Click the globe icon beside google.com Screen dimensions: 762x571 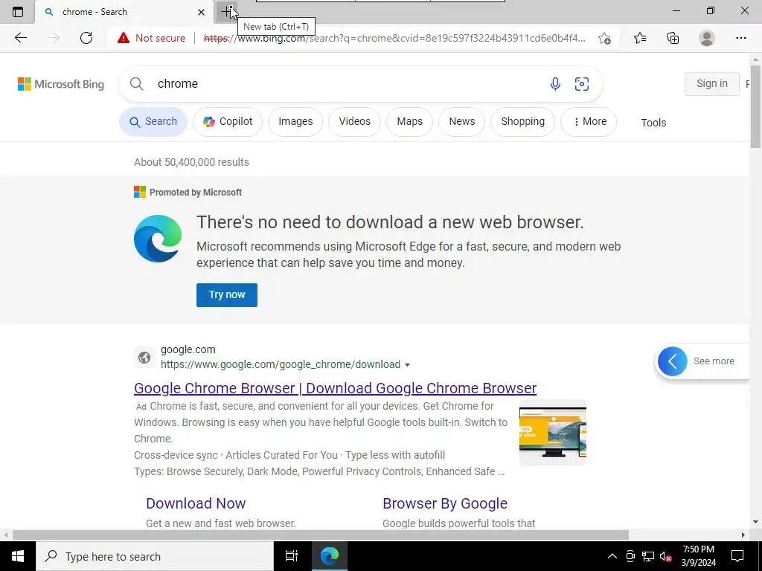point(144,358)
